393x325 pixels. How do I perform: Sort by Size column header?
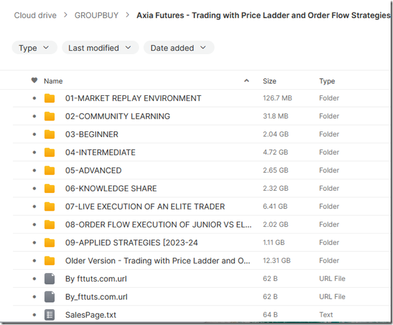[x=269, y=81]
